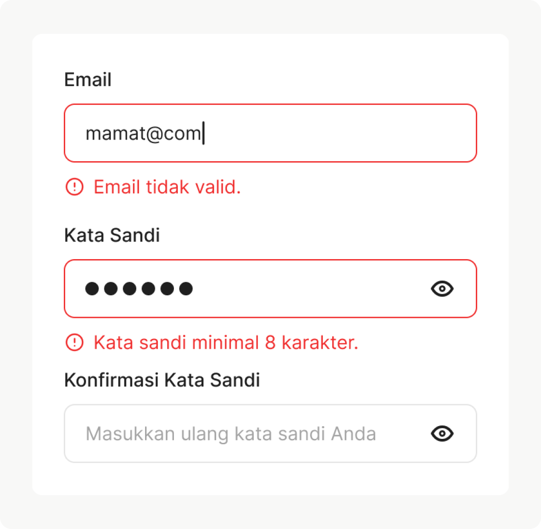This screenshot has width=541, height=529.
Task: Click the number 8 in the password error
Action: click(270, 342)
